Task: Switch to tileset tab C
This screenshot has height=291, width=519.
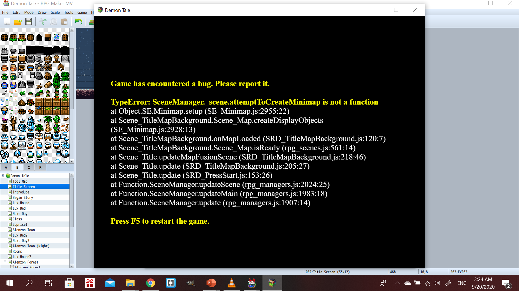Action: point(29,167)
